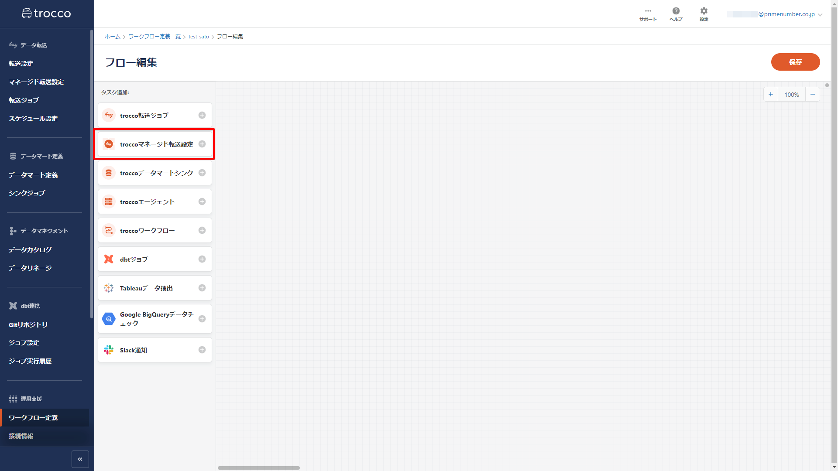Add troccoエージェント via plus icon
This screenshot has height=471, width=838.
click(202, 201)
